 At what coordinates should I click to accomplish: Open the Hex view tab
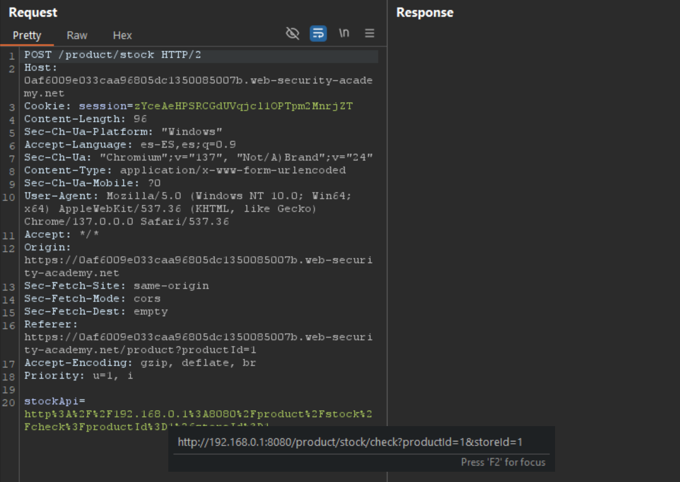tap(122, 35)
